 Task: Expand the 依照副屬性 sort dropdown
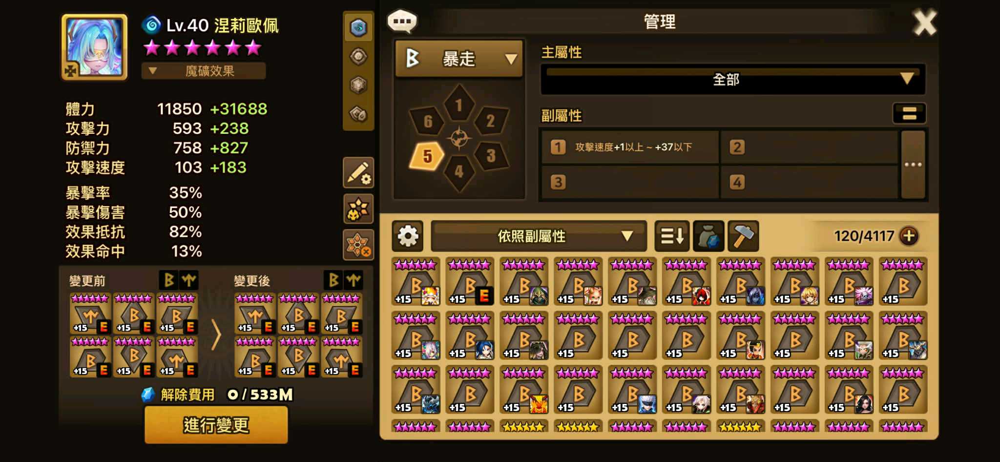point(539,236)
